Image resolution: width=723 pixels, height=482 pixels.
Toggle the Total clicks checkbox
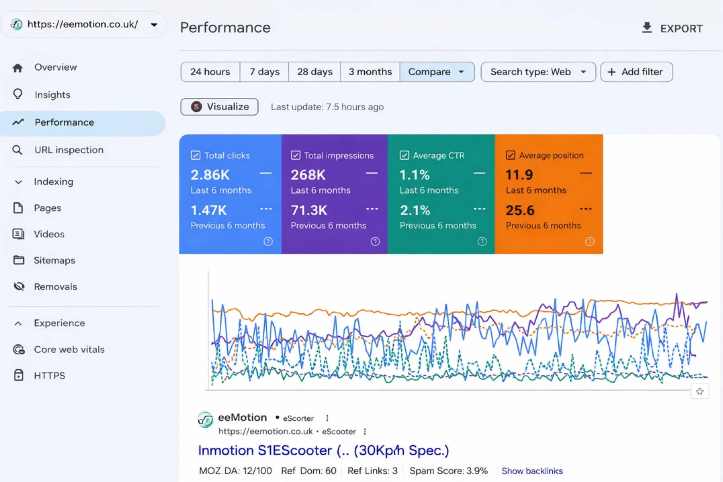(x=196, y=155)
